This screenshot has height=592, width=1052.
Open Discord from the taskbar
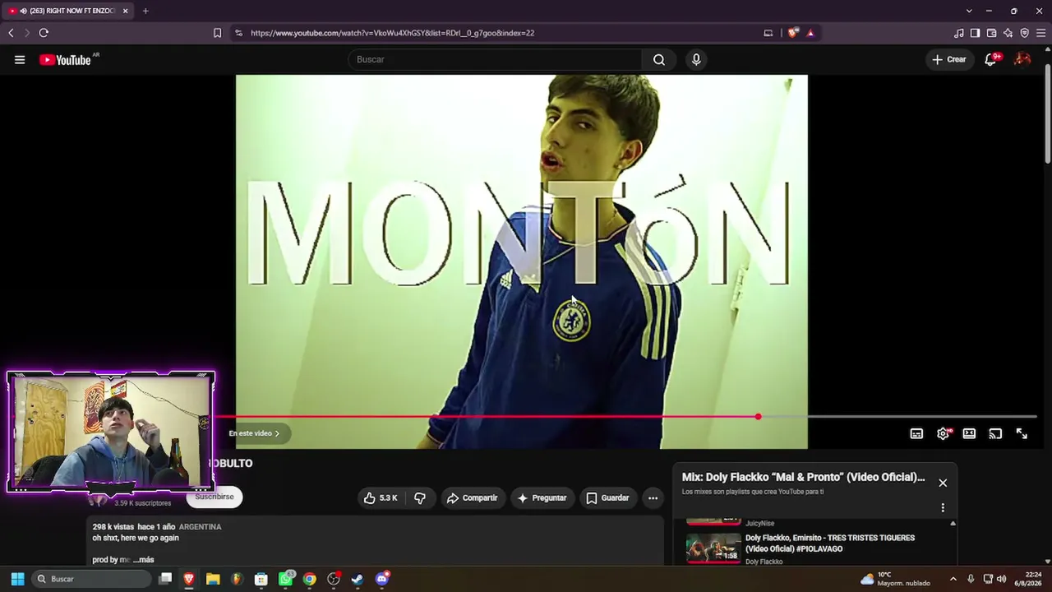point(381,579)
